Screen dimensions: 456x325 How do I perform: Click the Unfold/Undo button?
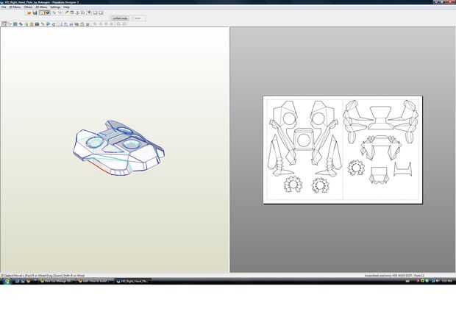click(x=120, y=18)
